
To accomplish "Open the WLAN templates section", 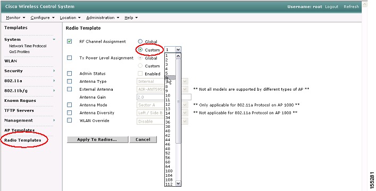I will (x=11, y=61).
